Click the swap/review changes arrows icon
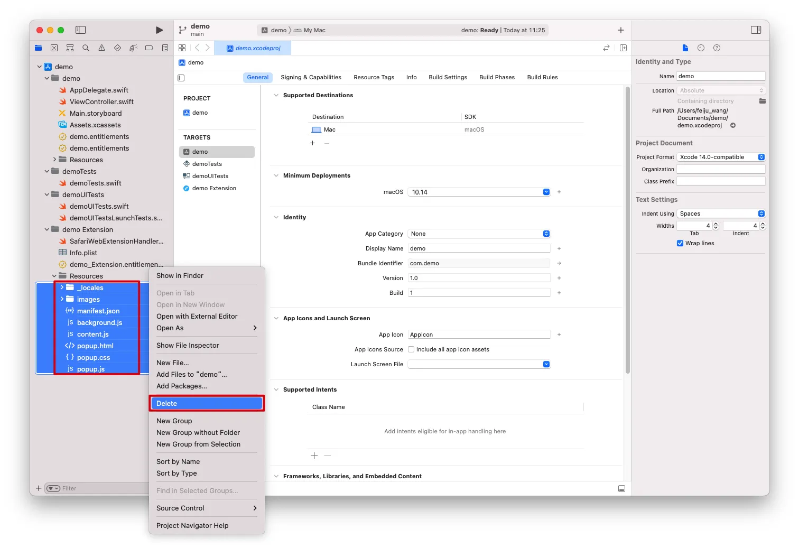 click(607, 48)
